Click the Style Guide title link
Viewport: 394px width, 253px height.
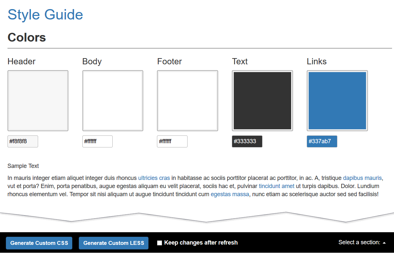coord(45,15)
